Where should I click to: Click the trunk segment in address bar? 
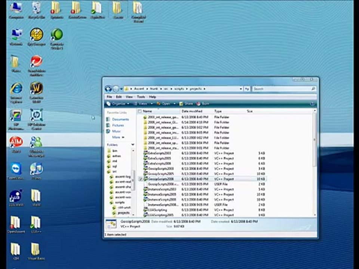(154, 89)
